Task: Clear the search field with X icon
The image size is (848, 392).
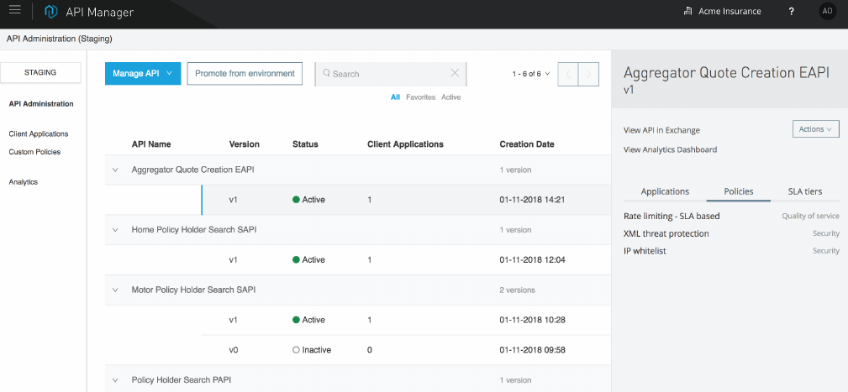Action: [455, 73]
